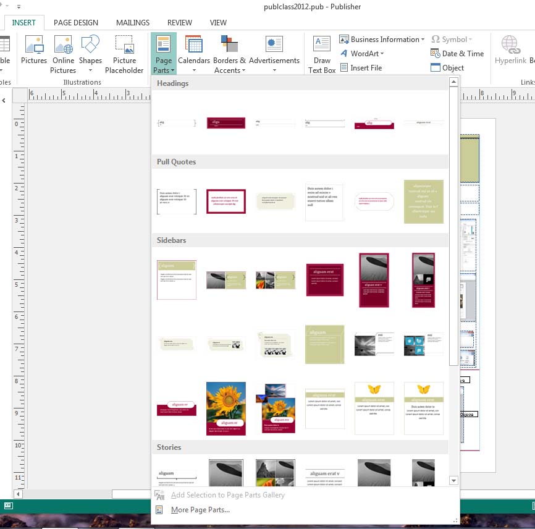Open the REVIEW ribbon tab

click(179, 22)
